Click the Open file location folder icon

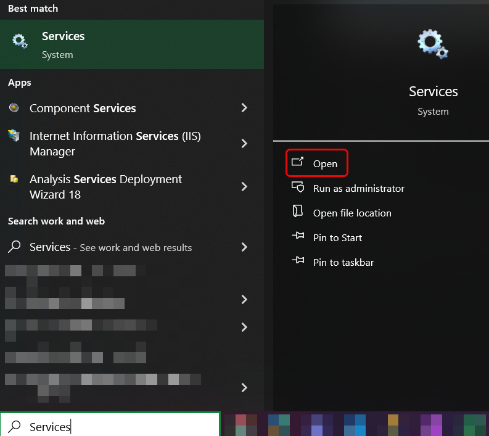point(297,211)
